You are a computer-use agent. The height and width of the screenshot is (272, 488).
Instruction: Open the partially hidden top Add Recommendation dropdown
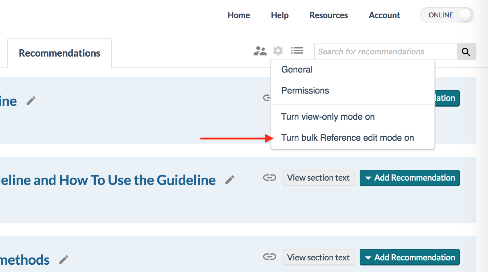447,98
